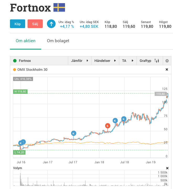Click the Köp price 118,80
The height and width of the screenshot is (189, 173).
pyautogui.click(x=111, y=26)
